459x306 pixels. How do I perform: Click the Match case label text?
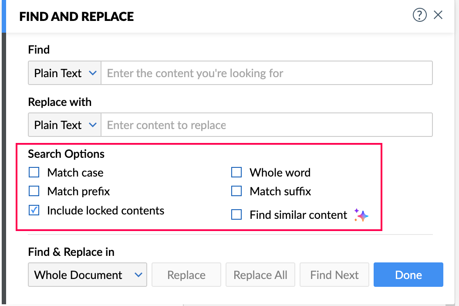click(75, 173)
